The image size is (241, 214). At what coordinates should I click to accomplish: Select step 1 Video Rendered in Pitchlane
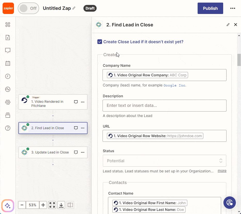53,102
